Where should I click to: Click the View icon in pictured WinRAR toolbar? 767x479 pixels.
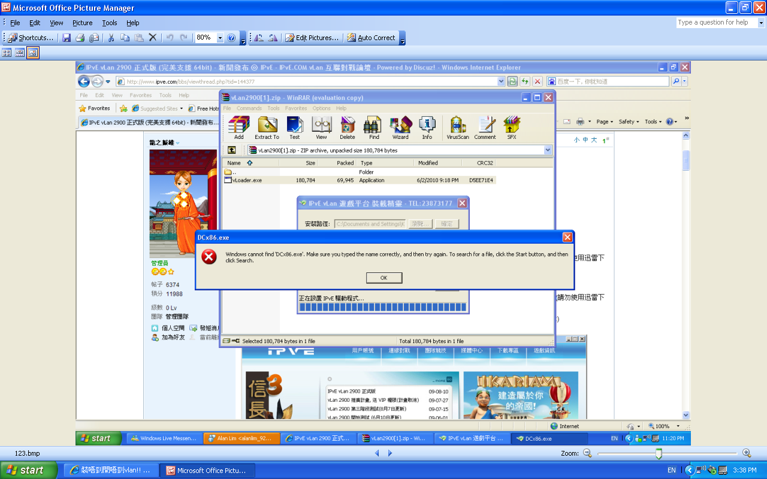point(322,128)
